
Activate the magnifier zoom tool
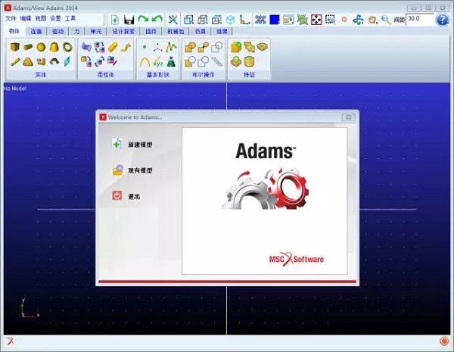pyautogui.click(x=386, y=20)
